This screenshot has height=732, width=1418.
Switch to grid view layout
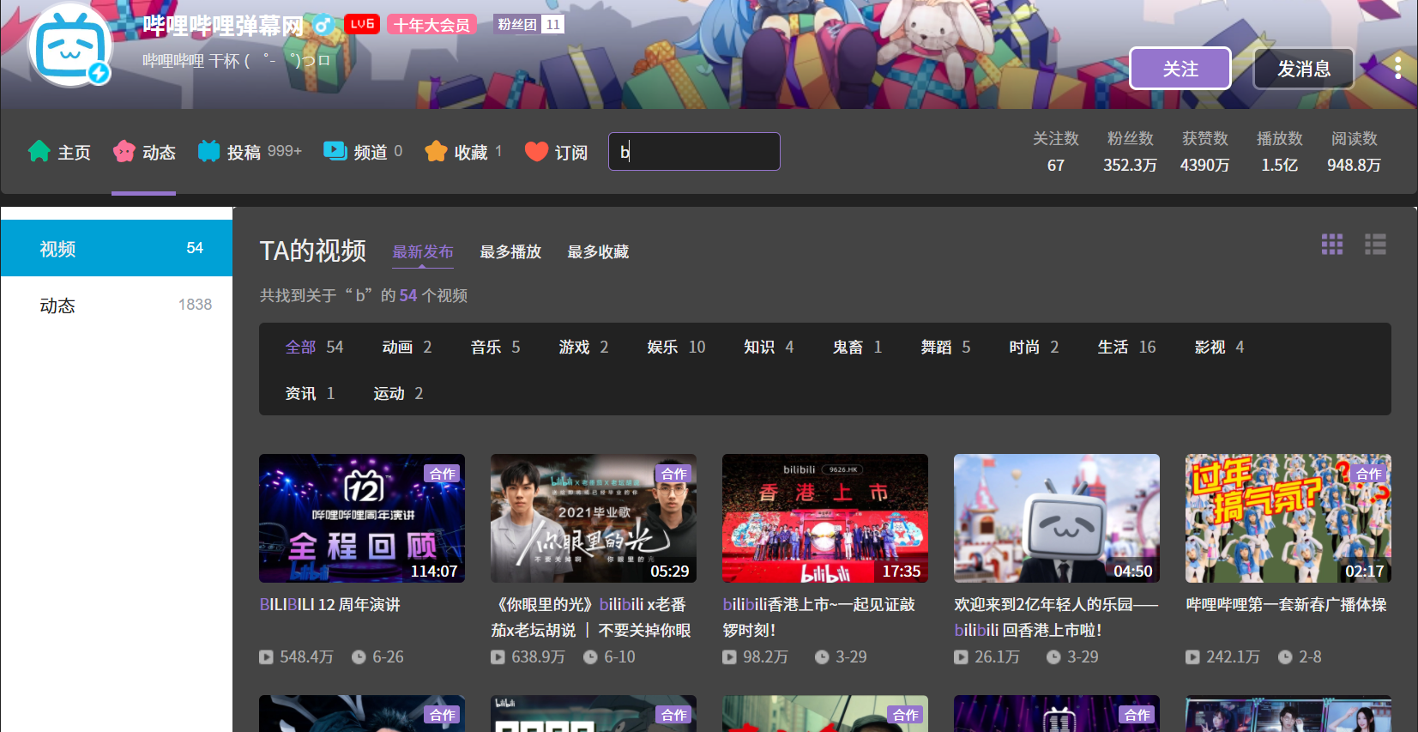(x=1332, y=245)
